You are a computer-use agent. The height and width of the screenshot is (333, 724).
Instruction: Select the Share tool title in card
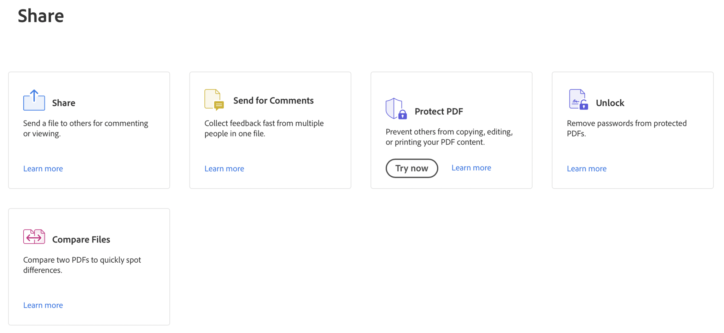tap(64, 103)
